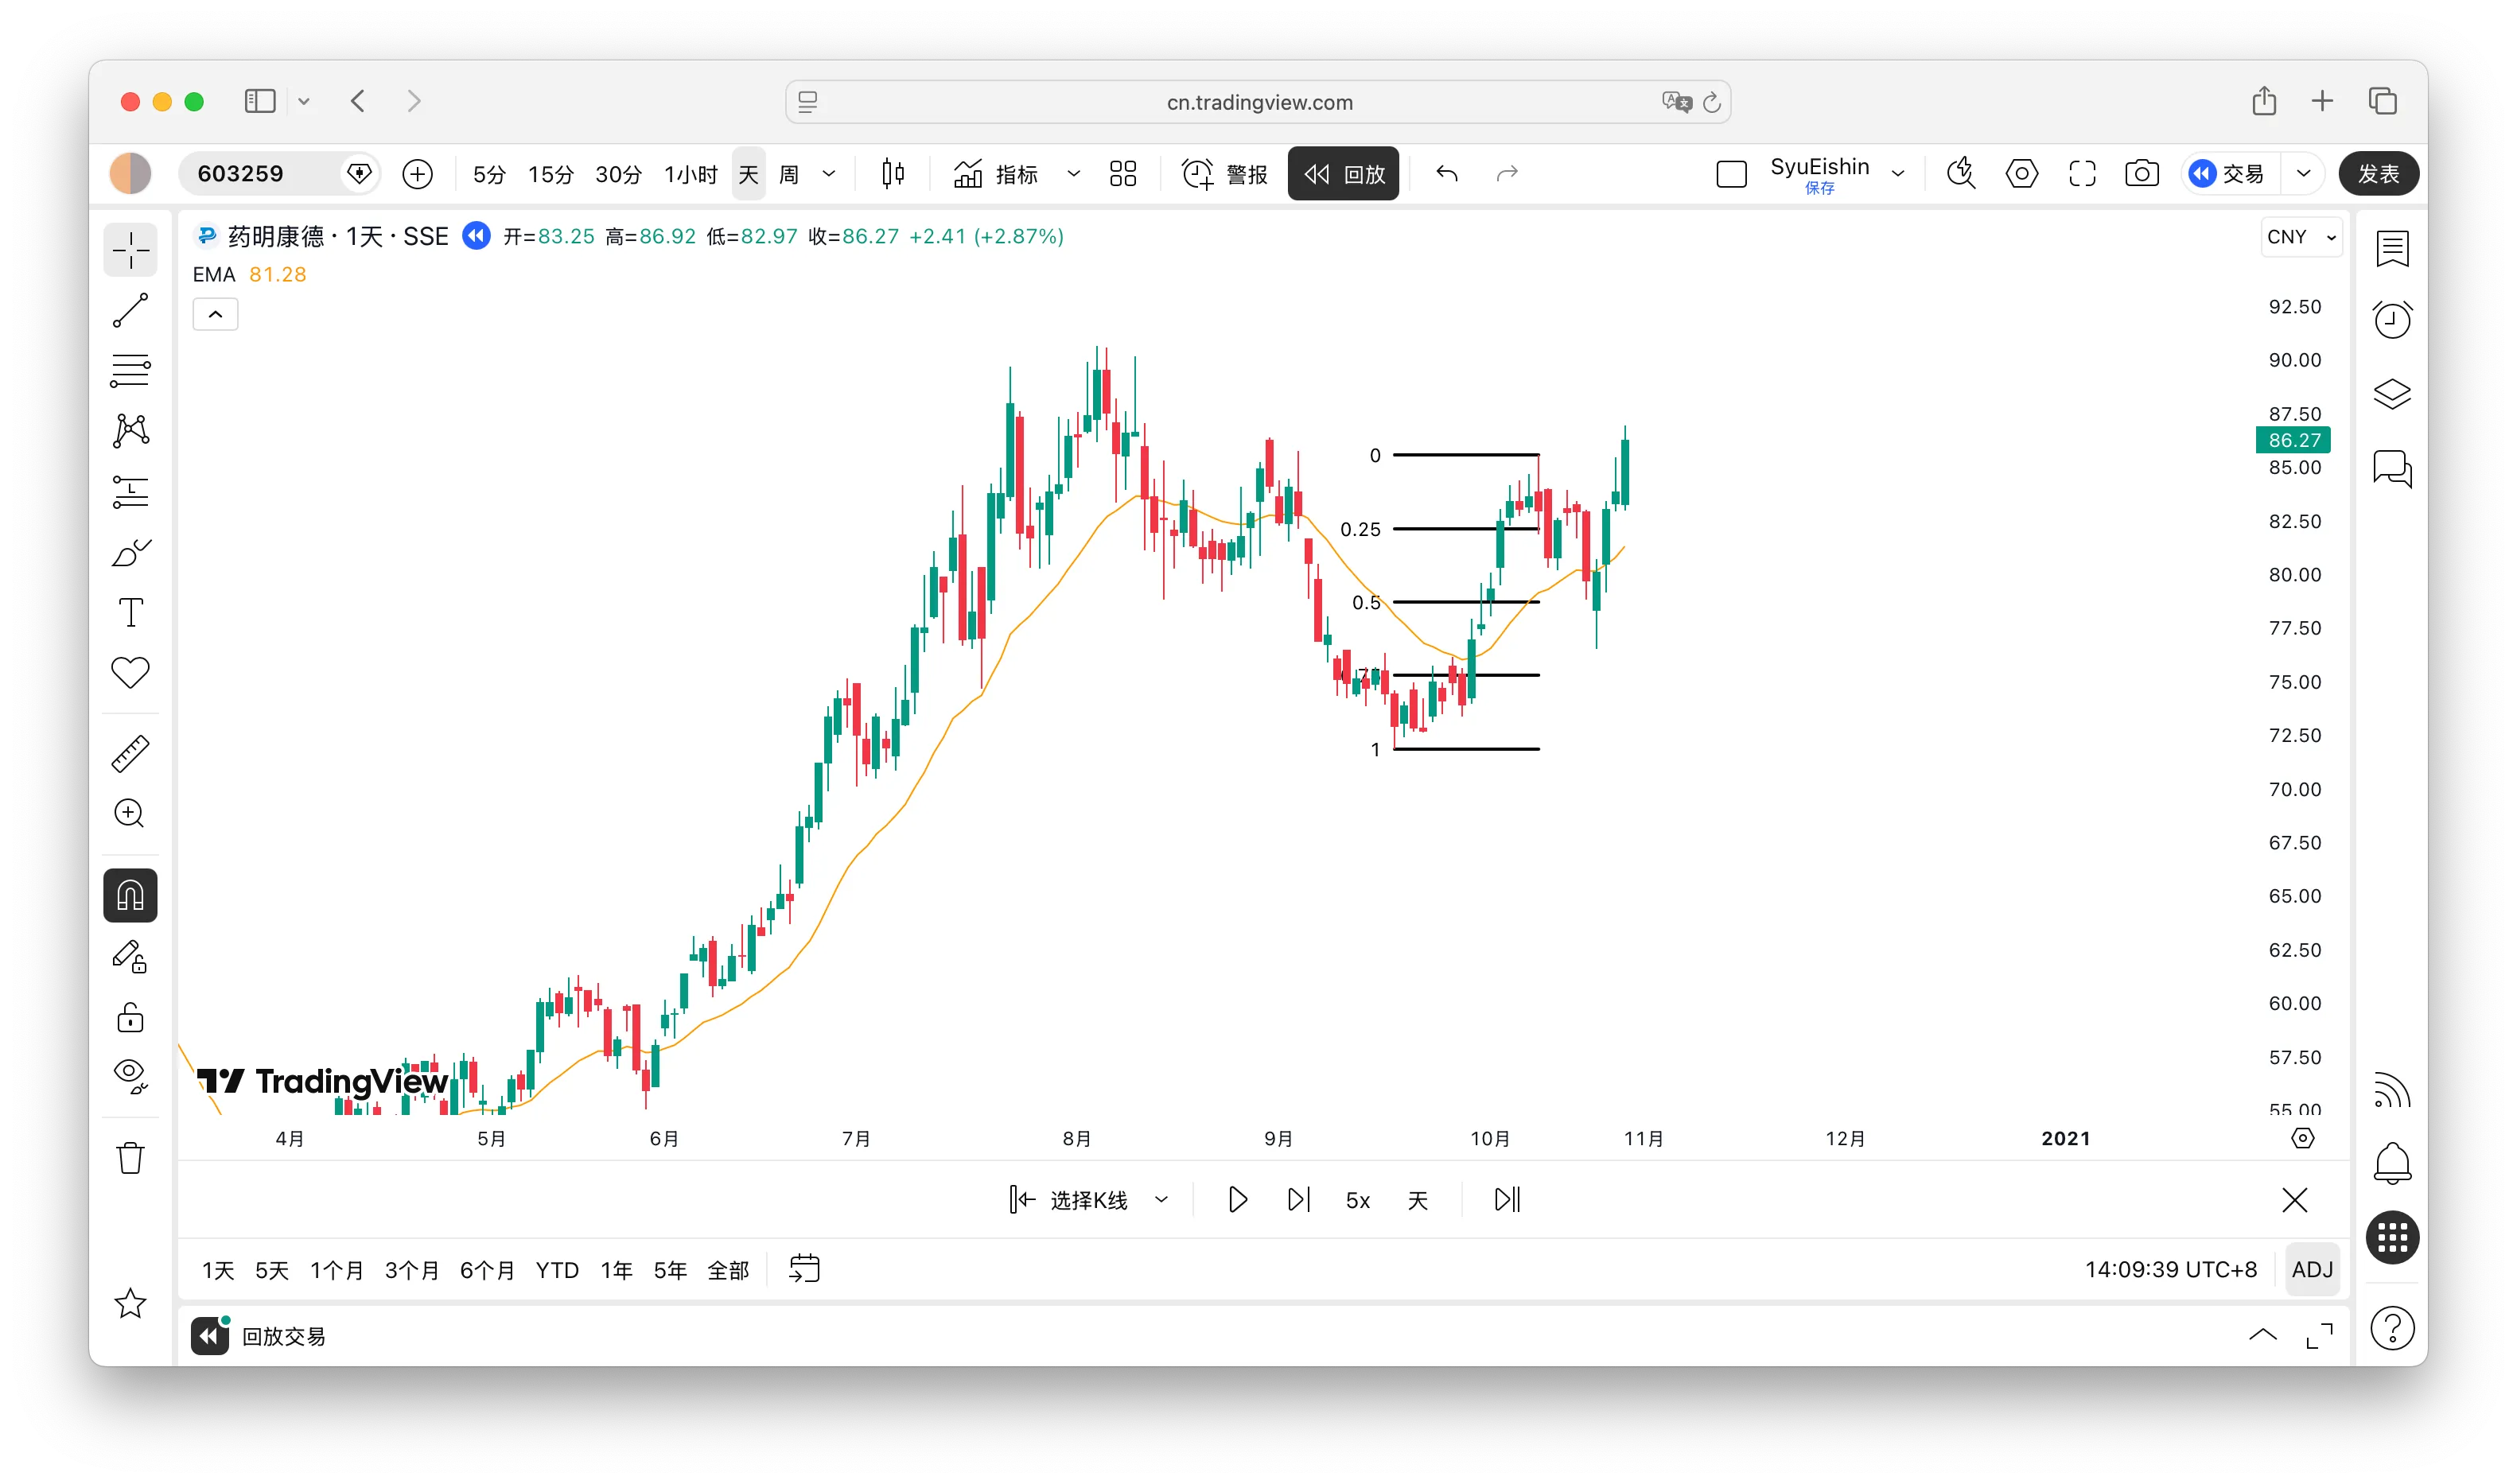This screenshot has height=1484, width=2517.
Task: Maximize the 回放交易 bottom panel
Action: pos(2320,1335)
